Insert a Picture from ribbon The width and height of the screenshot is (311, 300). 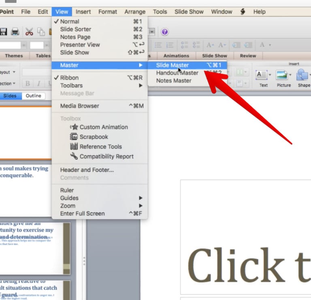click(x=283, y=78)
